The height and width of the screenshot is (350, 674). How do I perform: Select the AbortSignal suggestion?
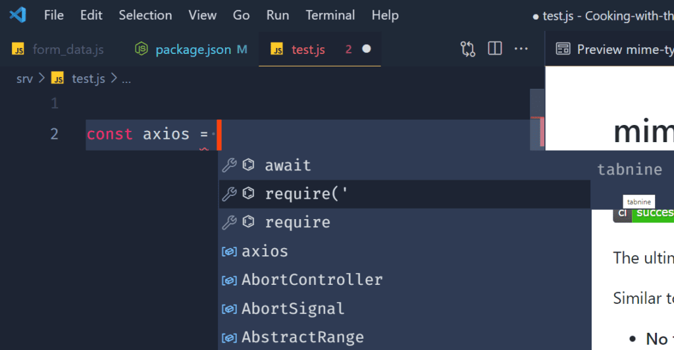(x=404, y=309)
